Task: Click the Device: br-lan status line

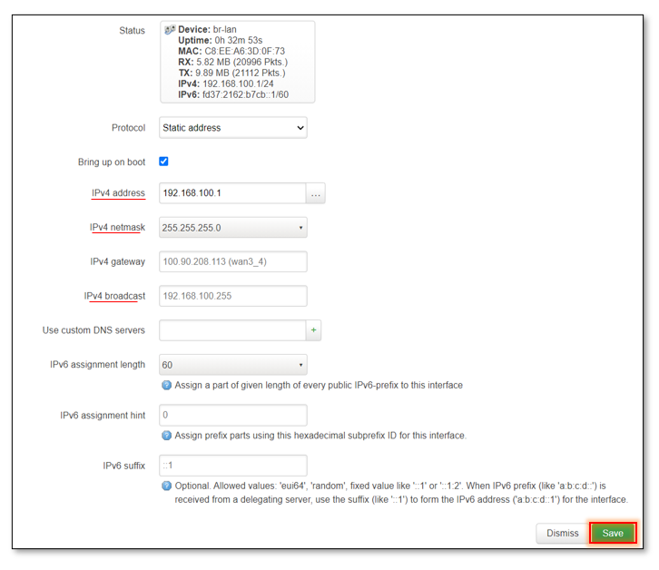Action: (207, 29)
